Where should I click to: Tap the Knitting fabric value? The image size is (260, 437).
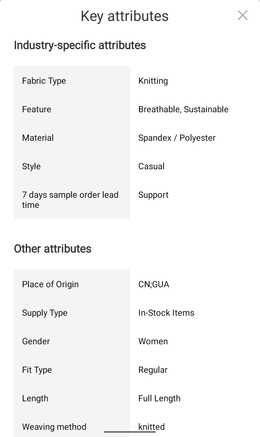[x=153, y=81]
